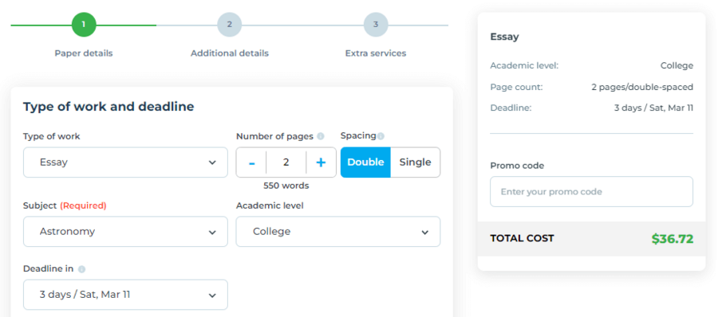The height and width of the screenshot is (317, 718).
Task: Click the Number of pages info icon
Action: (x=321, y=136)
